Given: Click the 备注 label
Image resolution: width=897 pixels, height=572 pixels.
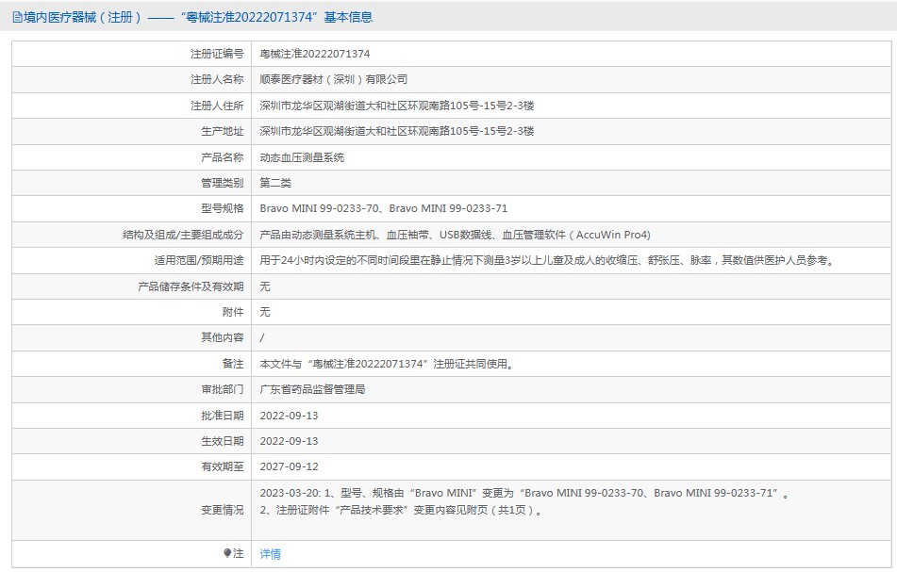Looking at the screenshot, I should coord(233,364).
